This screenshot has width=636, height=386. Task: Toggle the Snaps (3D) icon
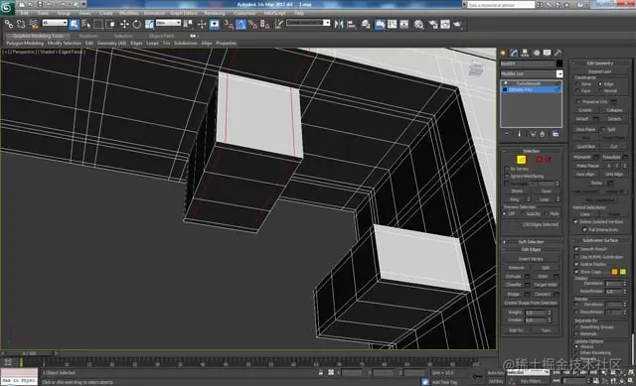click(229, 24)
